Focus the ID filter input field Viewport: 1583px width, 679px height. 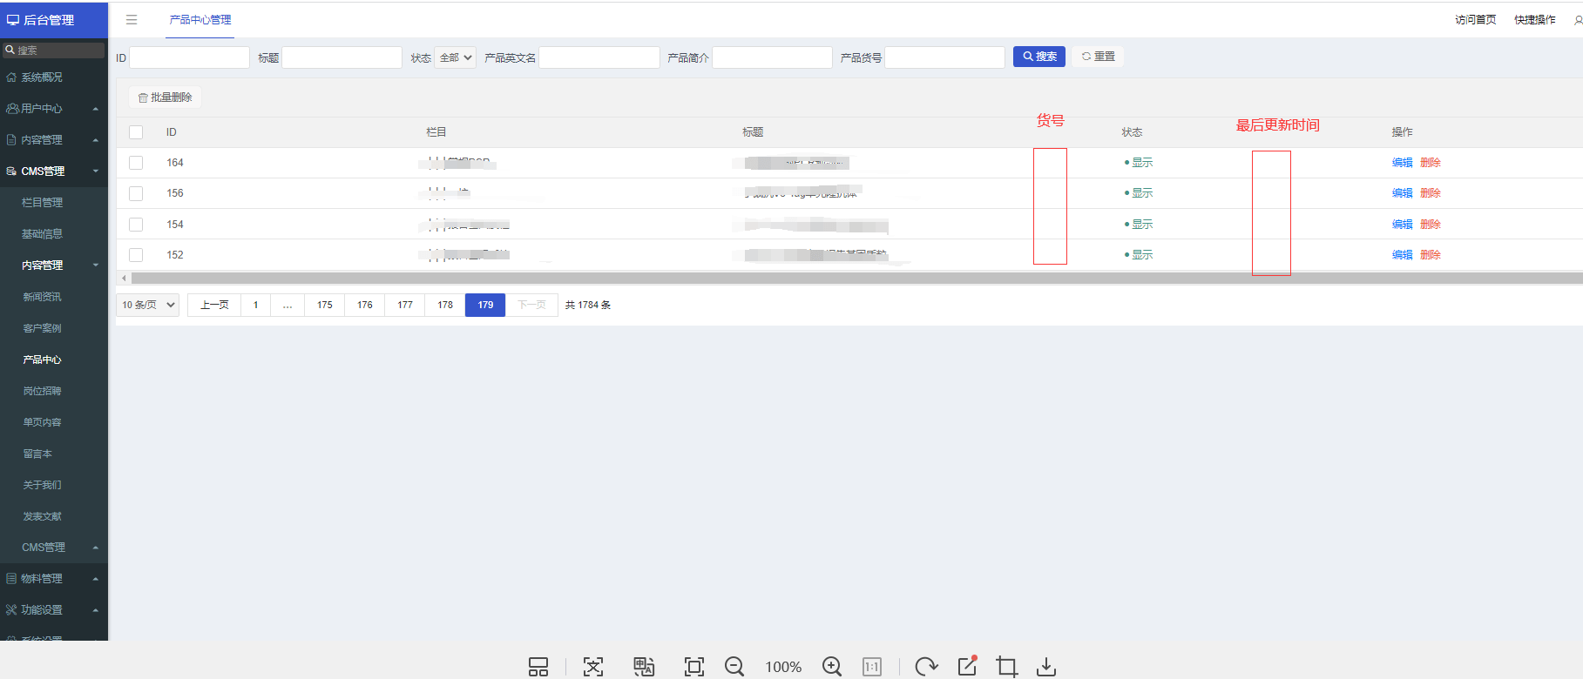[189, 57]
